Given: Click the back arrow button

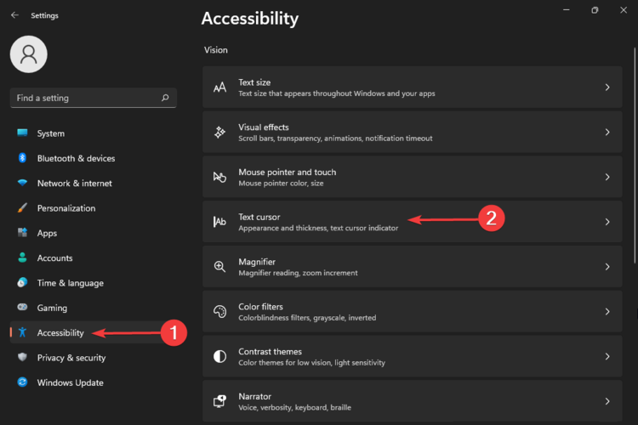Looking at the screenshot, I should (x=14, y=14).
